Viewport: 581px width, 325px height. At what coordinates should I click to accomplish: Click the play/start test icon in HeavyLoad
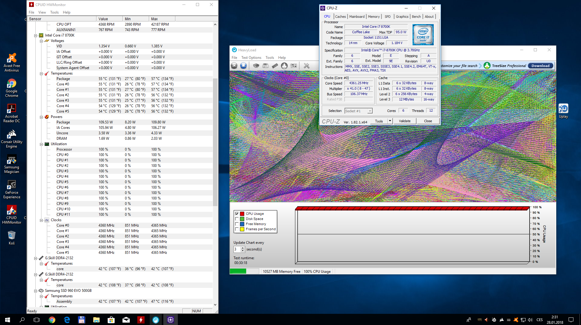(x=234, y=66)
